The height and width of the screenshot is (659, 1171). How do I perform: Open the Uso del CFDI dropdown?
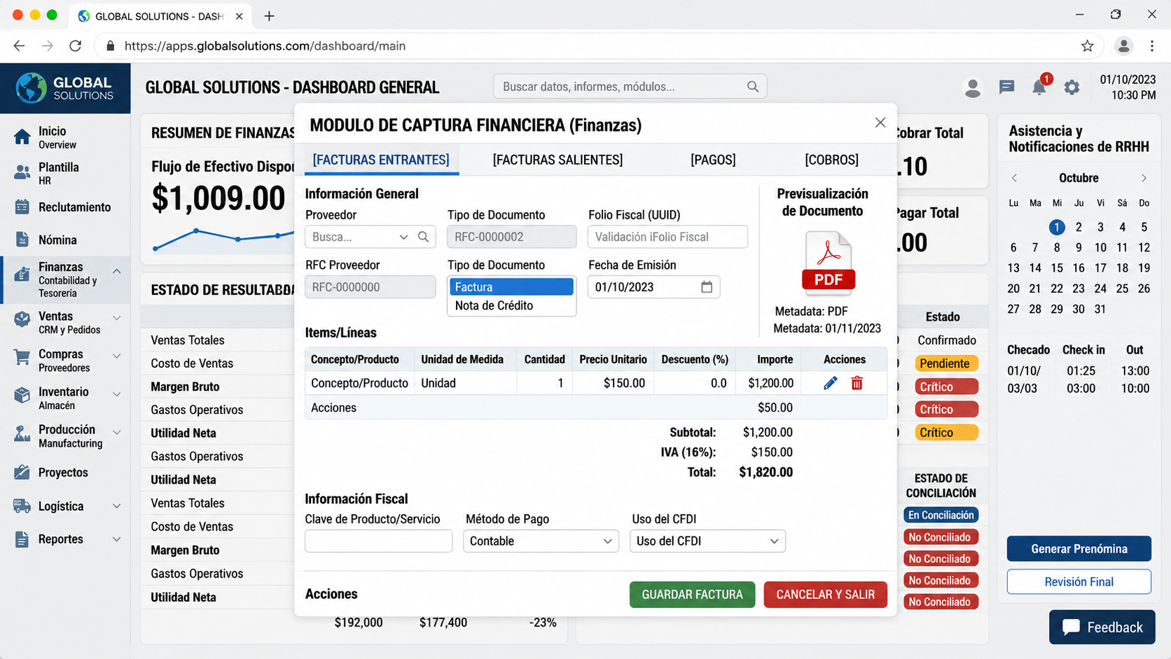tap(707, 541)
